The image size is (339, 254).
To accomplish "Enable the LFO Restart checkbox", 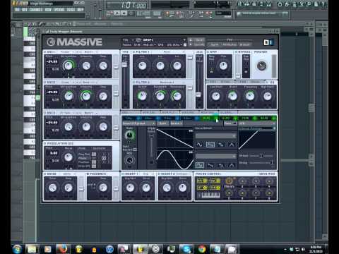I will [x=135, y=150].
